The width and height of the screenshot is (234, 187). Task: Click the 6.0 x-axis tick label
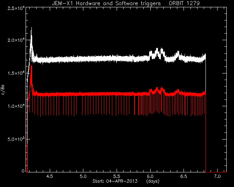(x=150, y=176)
